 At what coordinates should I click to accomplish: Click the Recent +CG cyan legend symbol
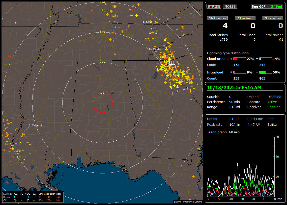tap(28, 197)
